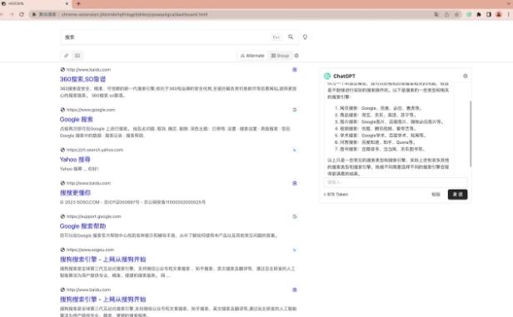This screenshot has width=513, height=317.
Task: Reload the page with browser refresh icon
Action: pyautogui.click(x=22, y=14)
